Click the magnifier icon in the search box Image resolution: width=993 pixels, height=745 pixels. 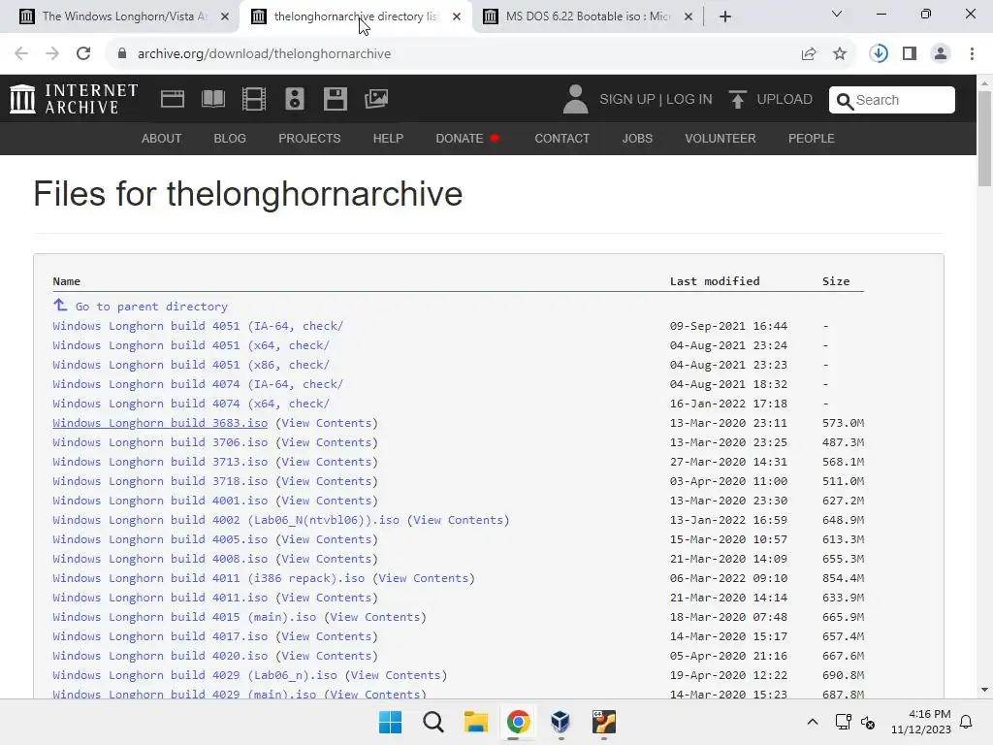tap(845, 101)
